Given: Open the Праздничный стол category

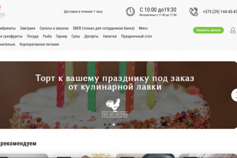Looking at the screenshot, I should click(136, 36).
